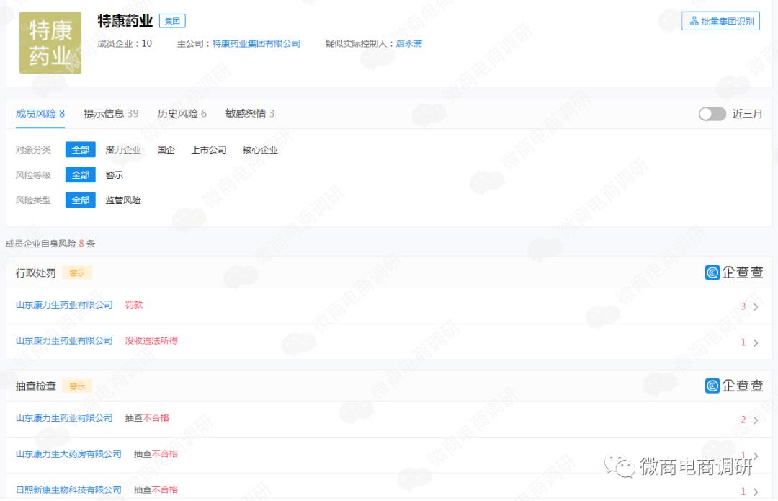Image resolution: width=778 pixels, height=501 pixels.
Task: Click the 特康药业 group logo thumbnail
Action: click(50, 43)
